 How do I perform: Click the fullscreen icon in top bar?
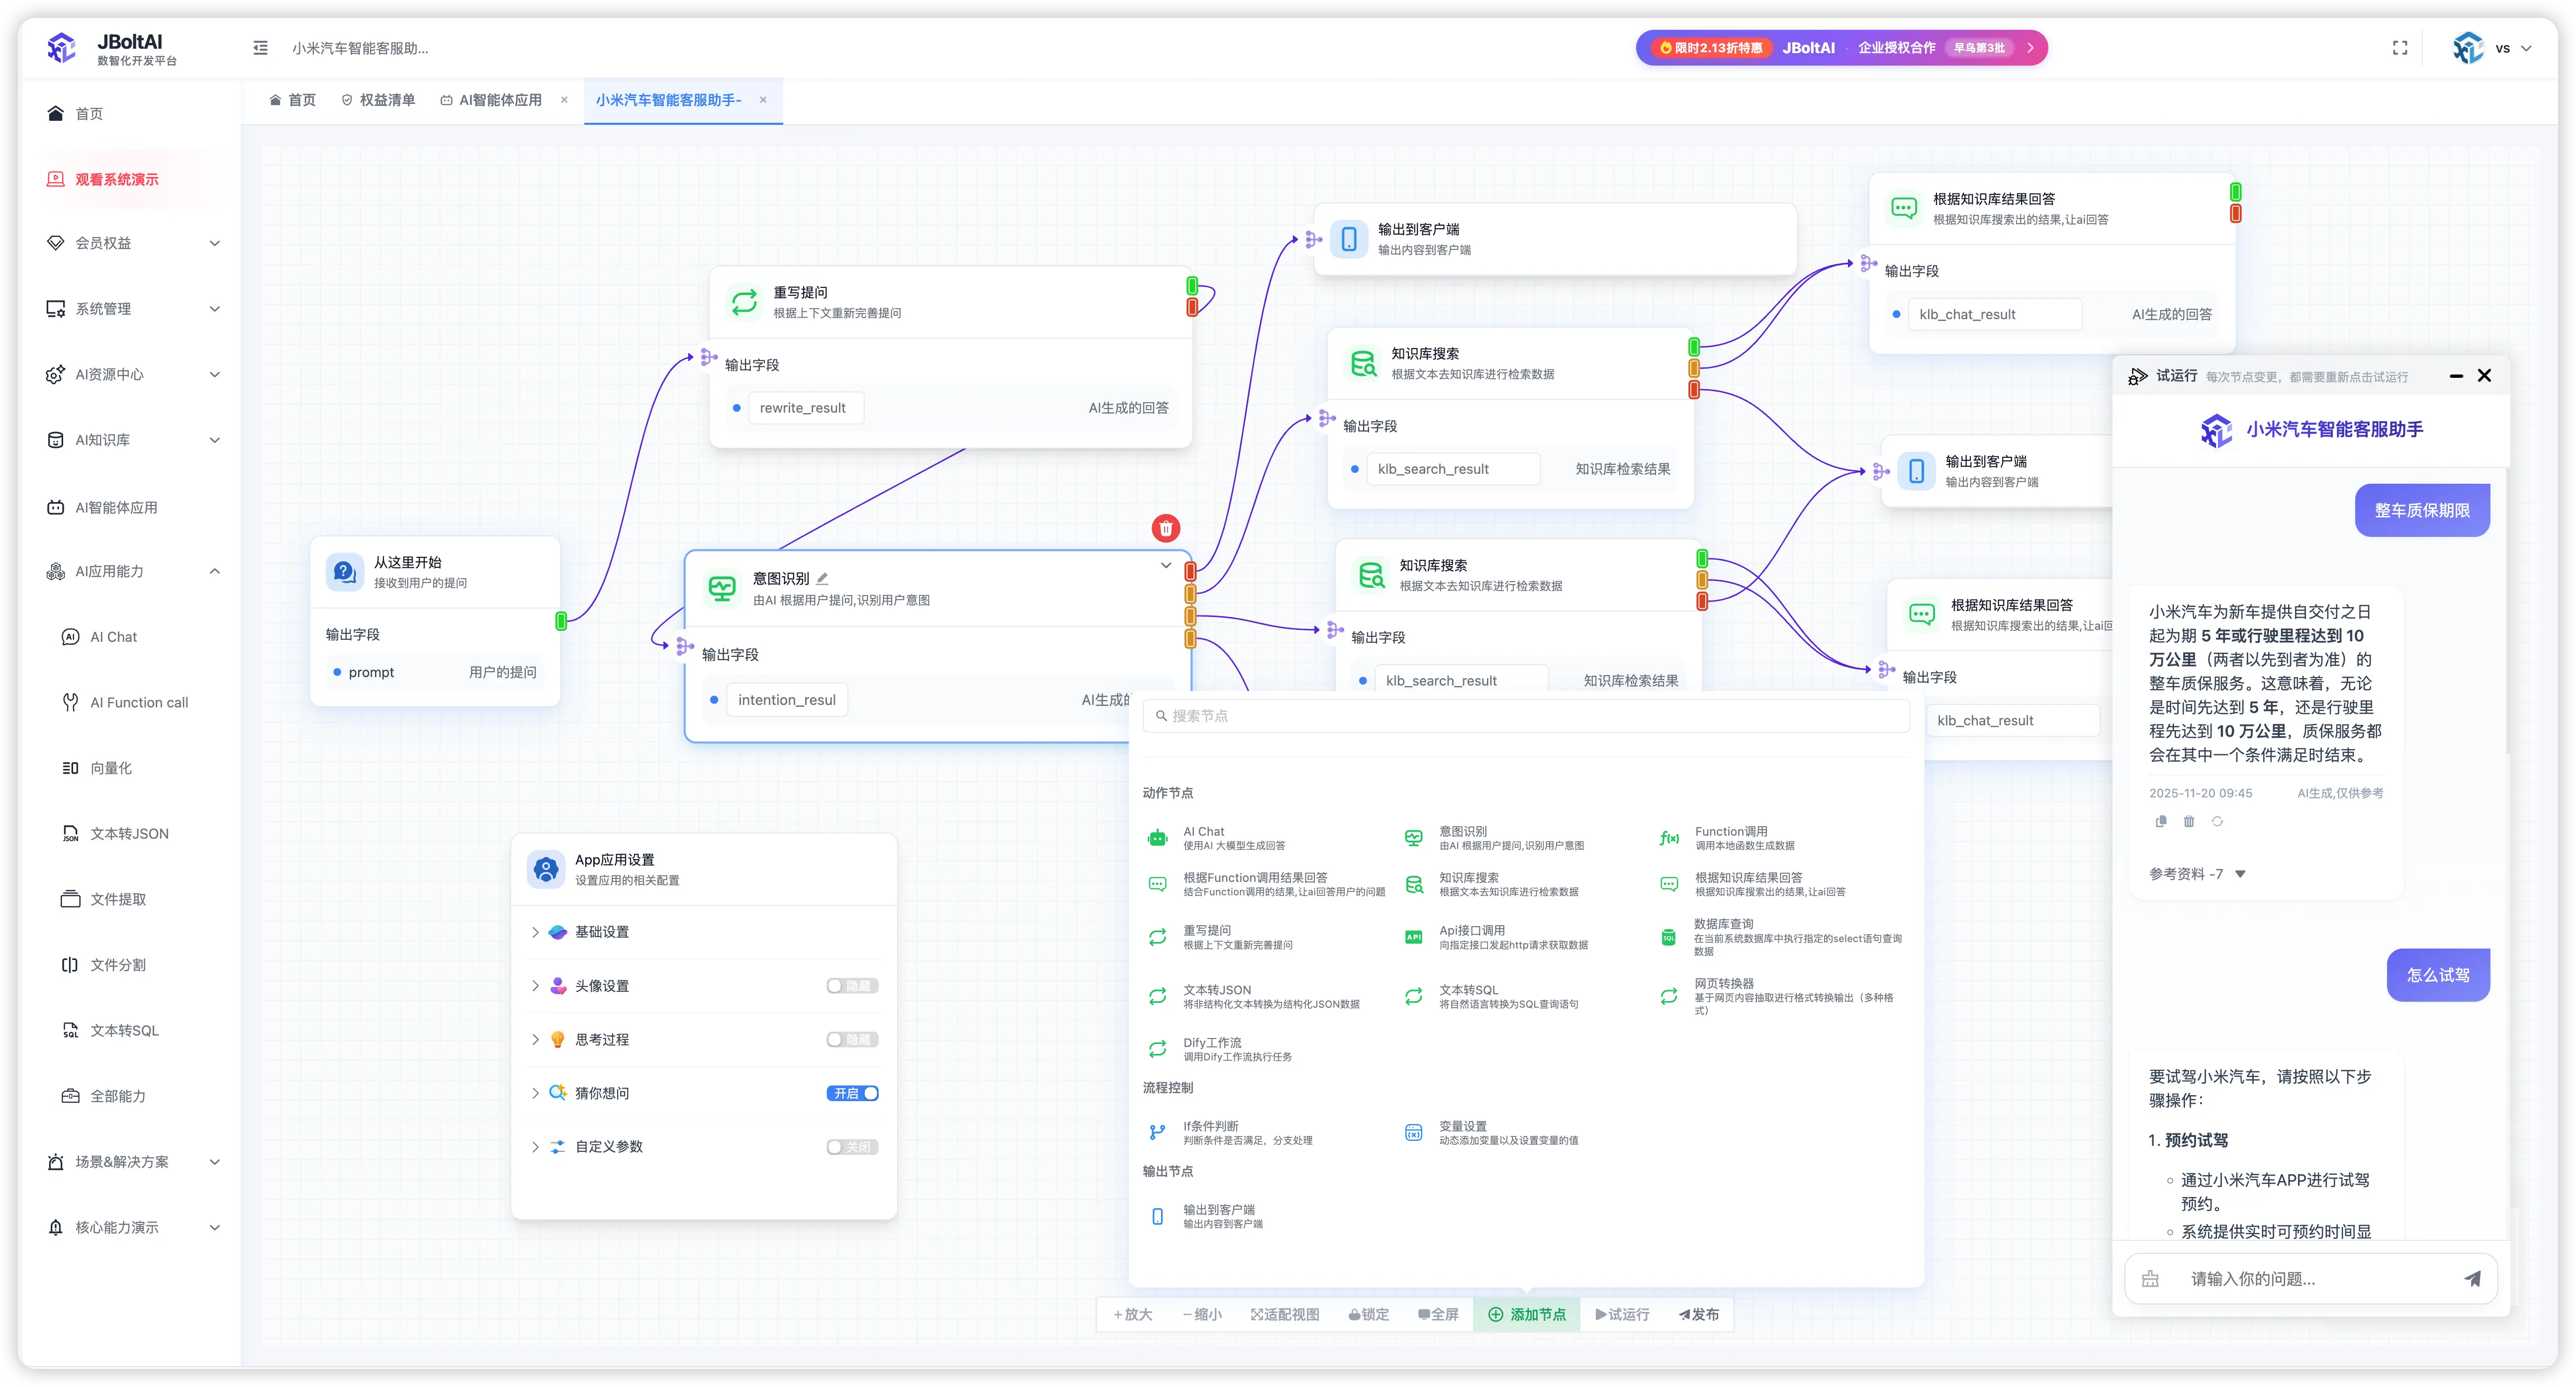coord(2399,48)
